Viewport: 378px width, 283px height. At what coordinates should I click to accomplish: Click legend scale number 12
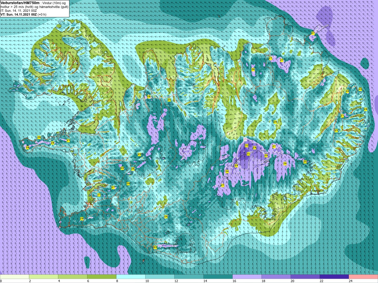click(x=176, y=281)
